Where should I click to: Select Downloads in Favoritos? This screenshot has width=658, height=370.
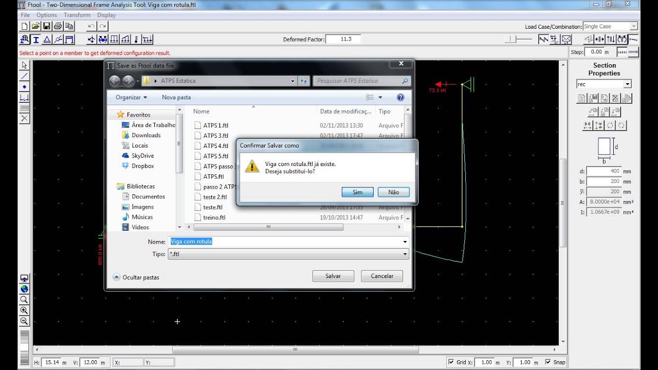click(141, 135)
